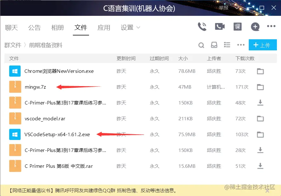Open folder for Chrome浏览器NewVersion.exe

260,71
